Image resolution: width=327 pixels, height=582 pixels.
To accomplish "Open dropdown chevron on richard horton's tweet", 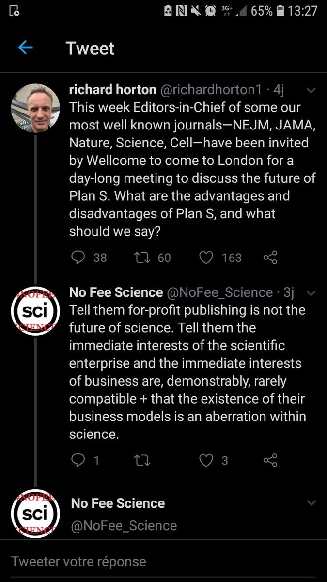I will coord(311,90).
